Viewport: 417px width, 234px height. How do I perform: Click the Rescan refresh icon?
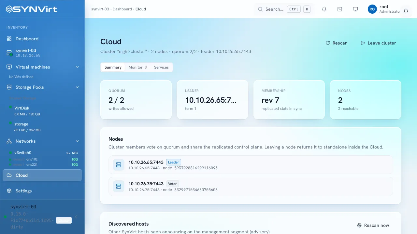pos(328,43)
